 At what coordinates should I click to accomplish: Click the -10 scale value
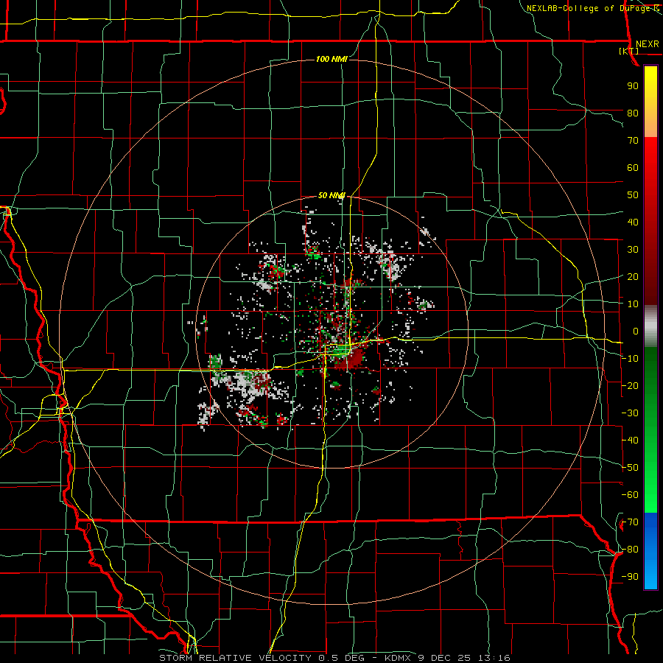(x=630, y=359)
